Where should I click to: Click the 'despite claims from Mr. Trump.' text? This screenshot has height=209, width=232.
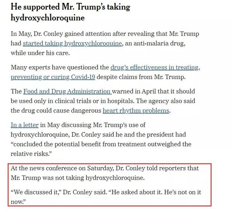point(141,77)
